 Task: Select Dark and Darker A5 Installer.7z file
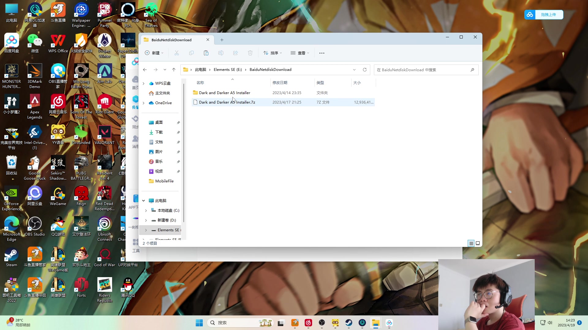227,102
